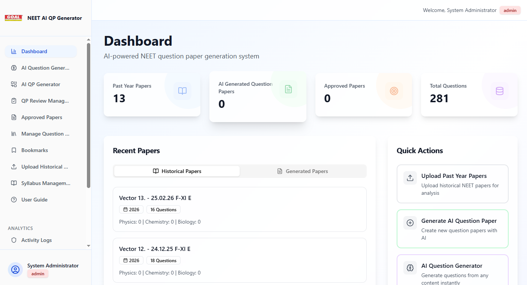Image resolution: width=527 pixels, height=285 pixels.
Task: Click the calendar icon on Vector 12 paper
Action: pyautogui.click(x=125, y=261)
